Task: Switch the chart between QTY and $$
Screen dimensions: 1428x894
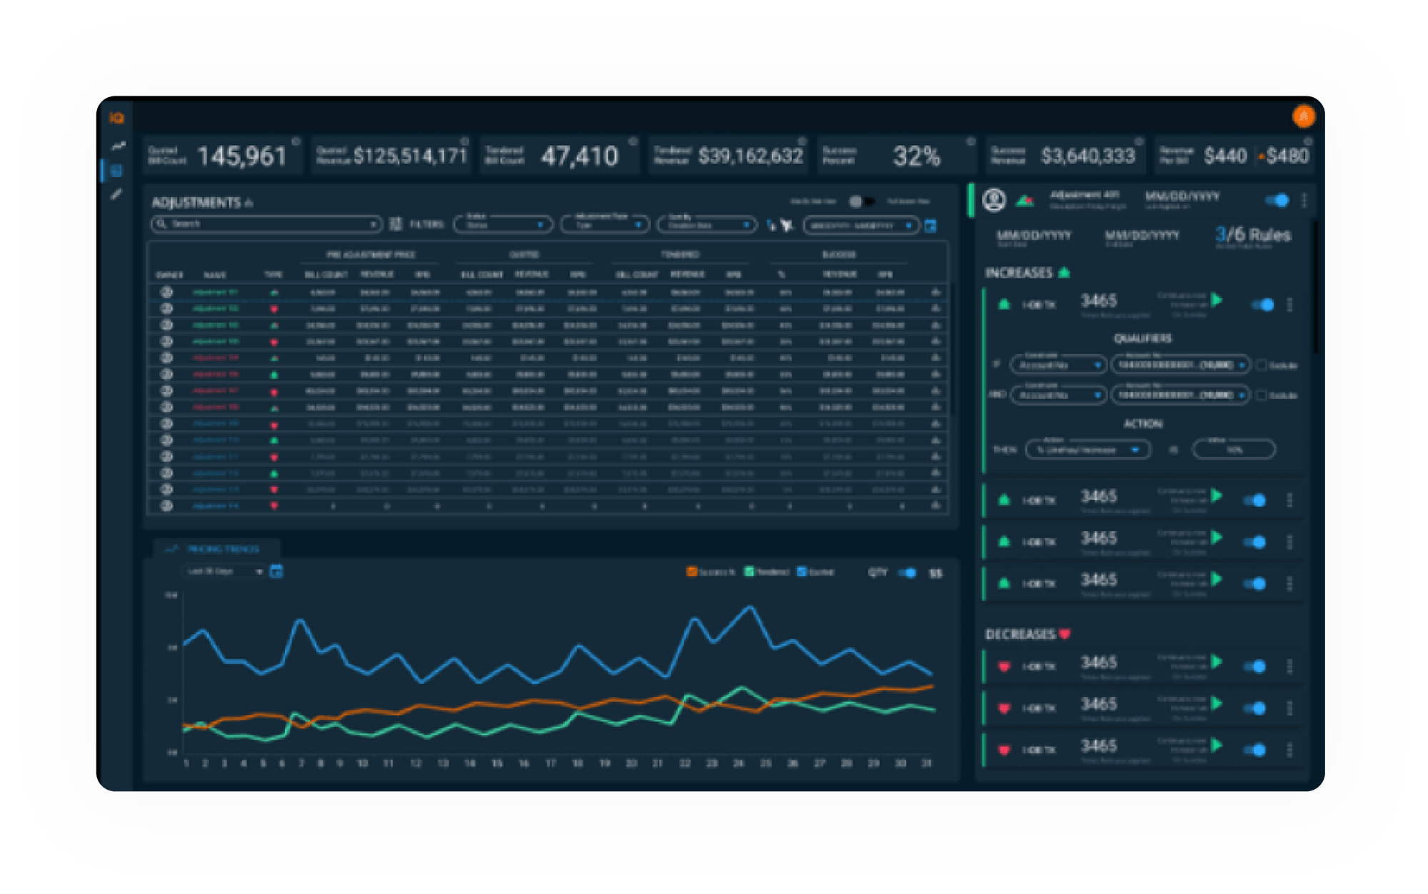Action: coord(907,573)
